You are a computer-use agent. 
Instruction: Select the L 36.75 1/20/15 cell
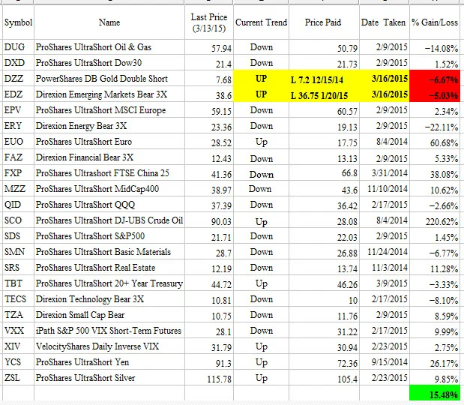[324, 94]
